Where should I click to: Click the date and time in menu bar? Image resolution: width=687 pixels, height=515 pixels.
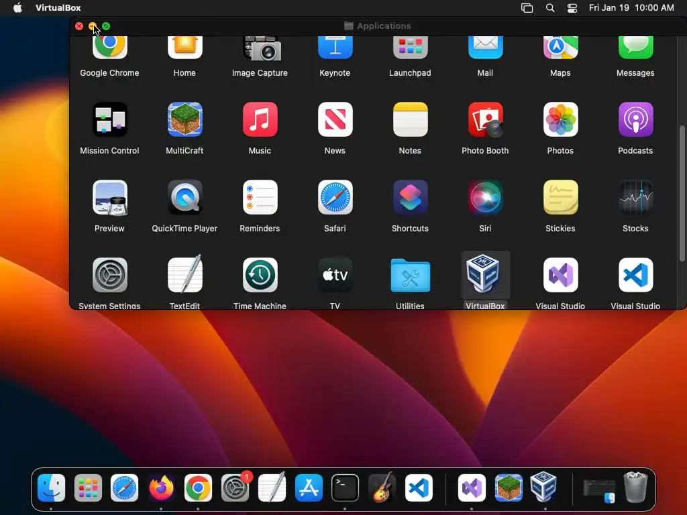click(631, 7)
